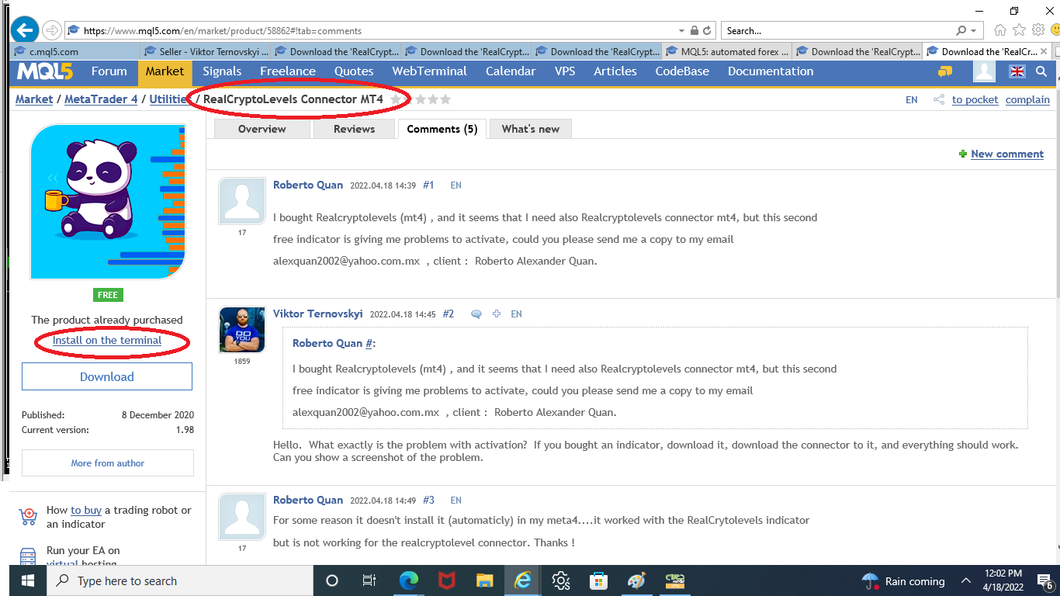
Task: Click Roberto Quan's avatar on comment #1
Action: 242,201
